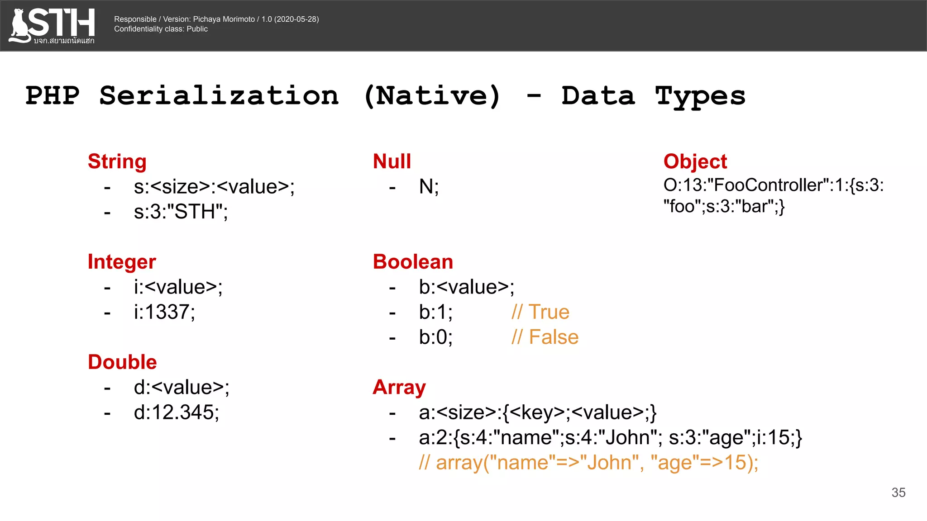
Task: Click the s:3:"STH"; string example
Action: tap(181, 212)
